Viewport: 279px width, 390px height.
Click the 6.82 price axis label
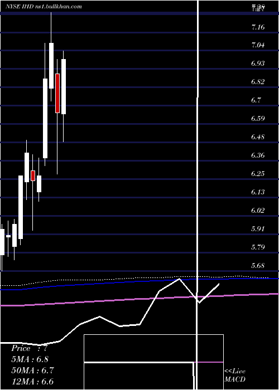pos(258,82)
